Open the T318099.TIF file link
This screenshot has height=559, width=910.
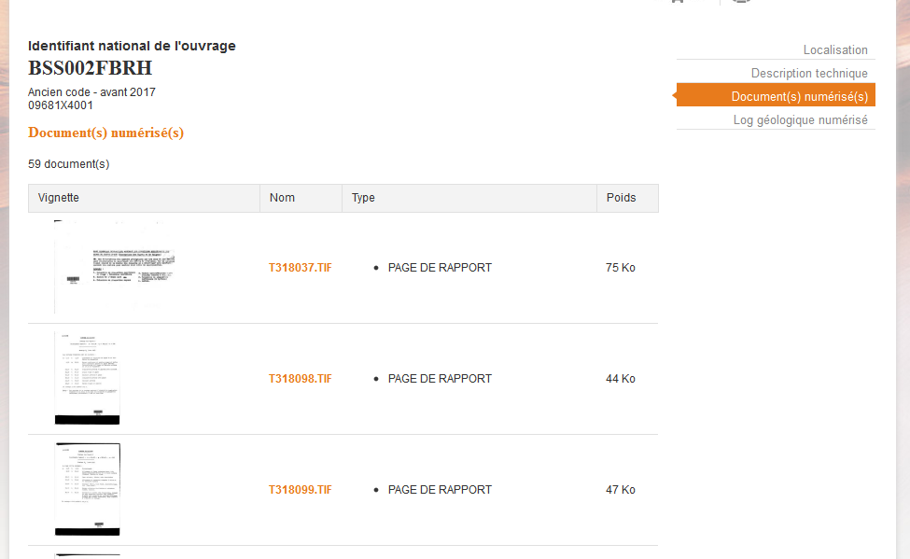coord(300,490)
